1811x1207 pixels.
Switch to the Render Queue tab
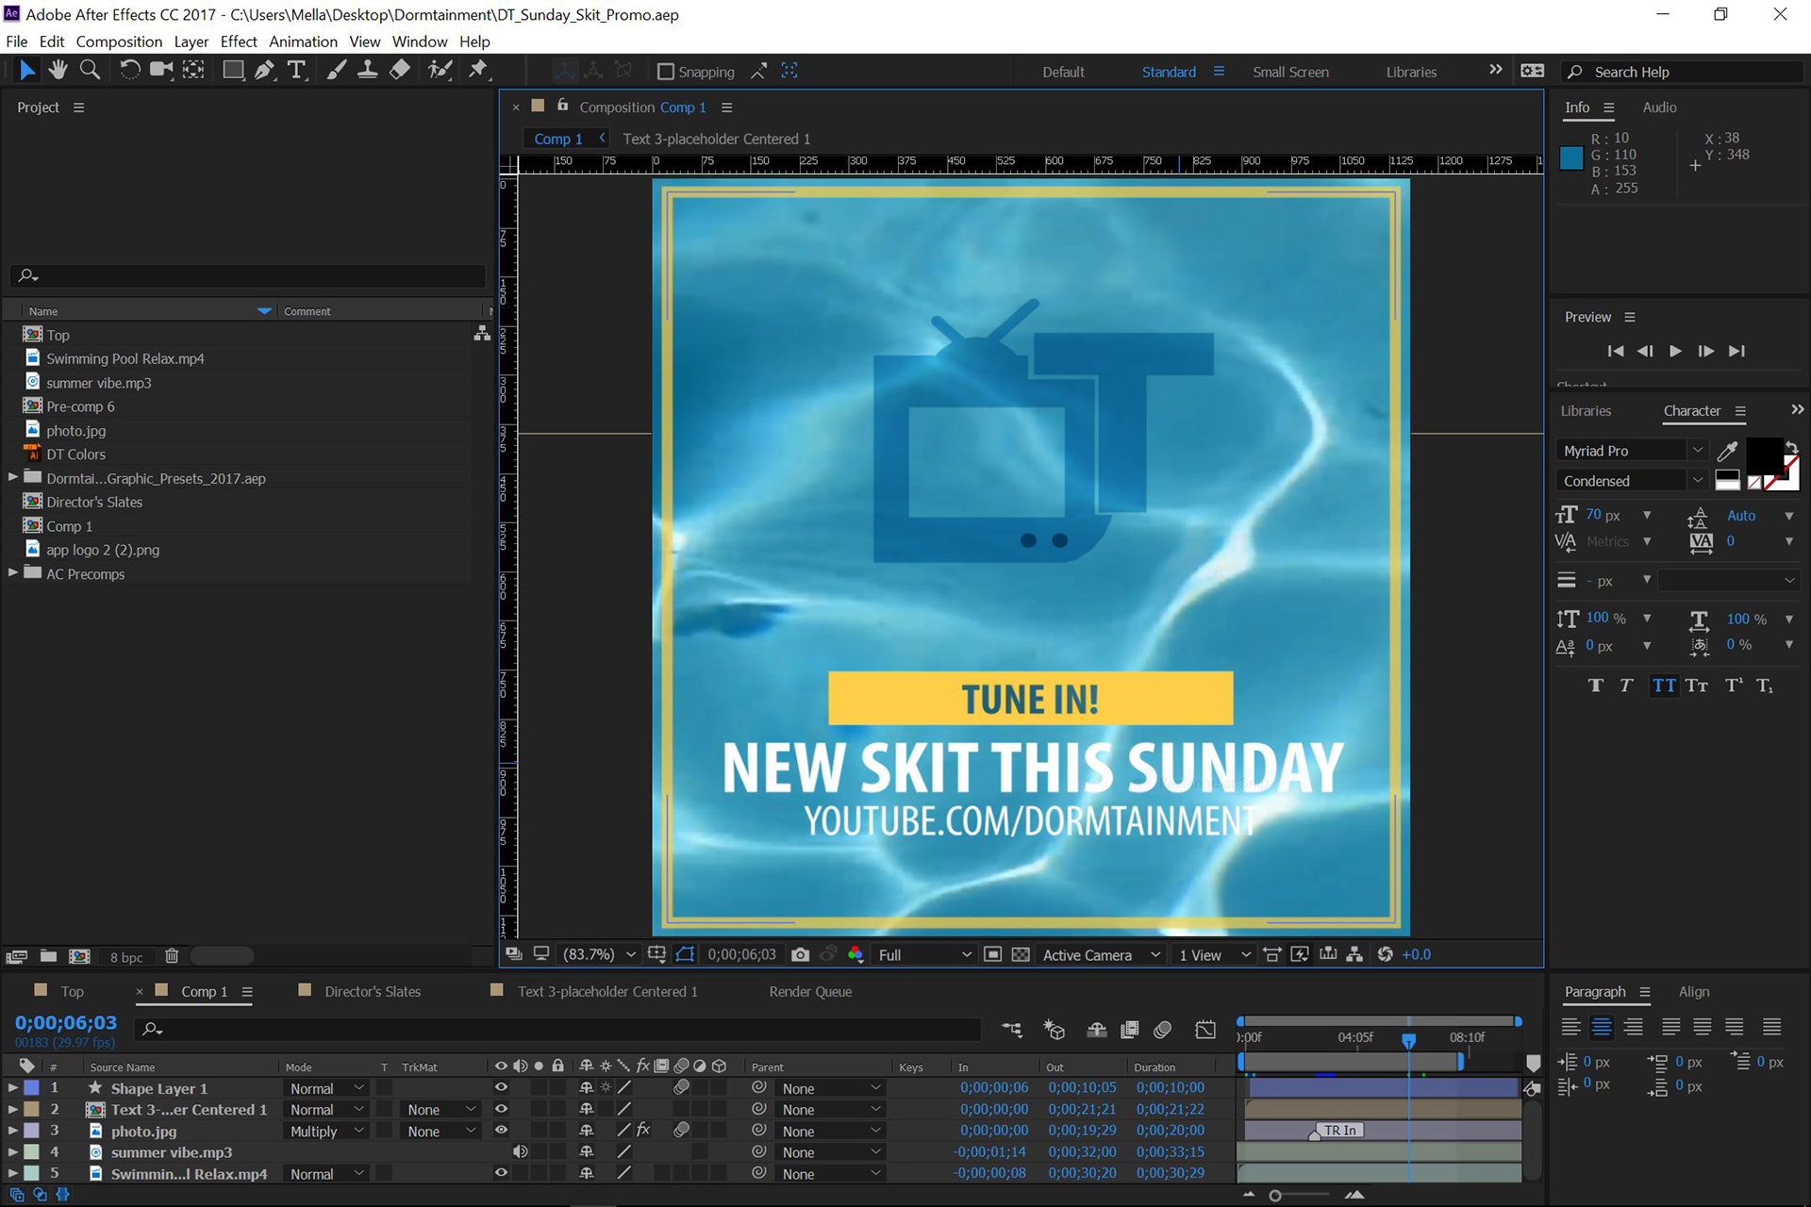pyautogui.click(x=810, y=991)
